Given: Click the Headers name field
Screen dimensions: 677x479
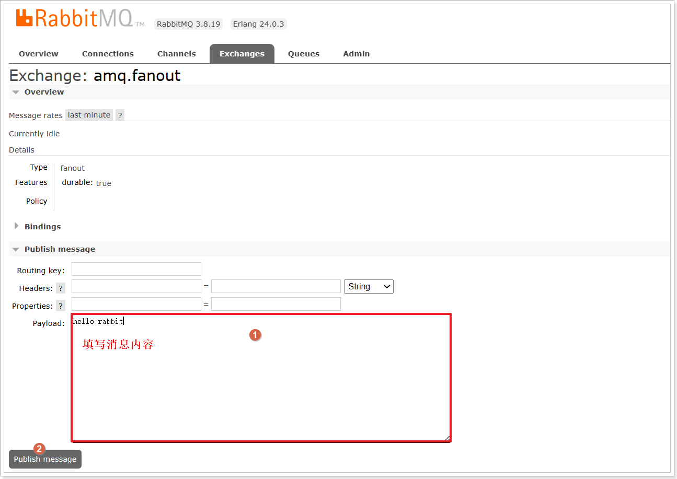Looking at the screenshot, I should pyautogui.click(x=136, y=286).
